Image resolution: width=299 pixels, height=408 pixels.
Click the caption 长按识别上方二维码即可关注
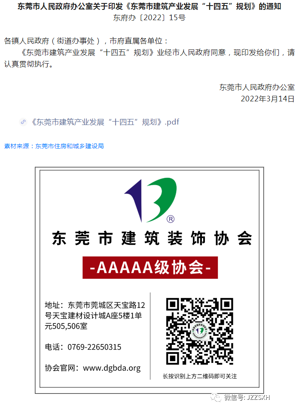(x=200, y=376)
